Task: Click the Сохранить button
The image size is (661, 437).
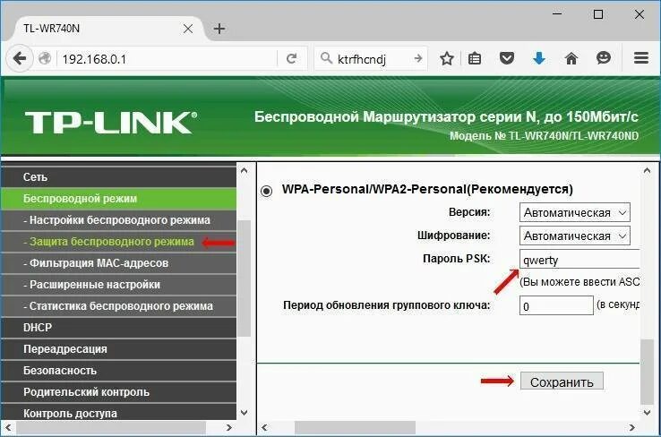Action: (562, 381)
